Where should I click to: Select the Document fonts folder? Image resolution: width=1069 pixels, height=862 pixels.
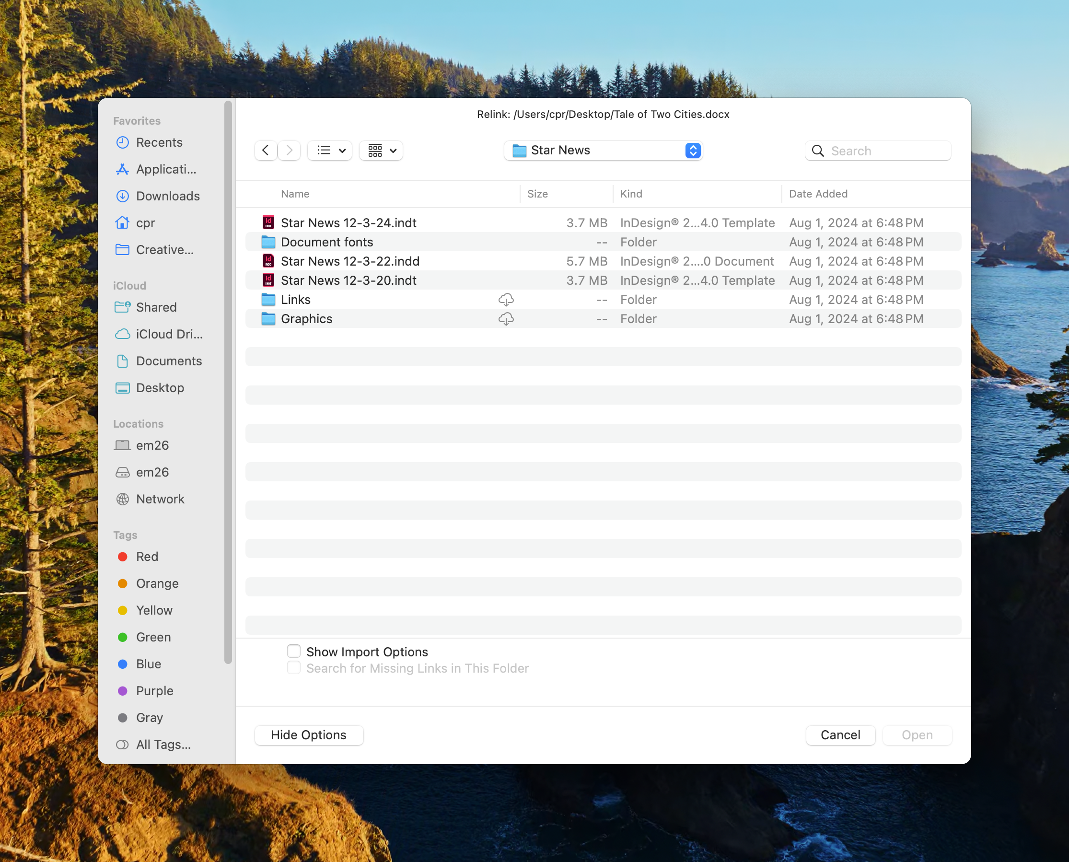[x=326, y=242]
